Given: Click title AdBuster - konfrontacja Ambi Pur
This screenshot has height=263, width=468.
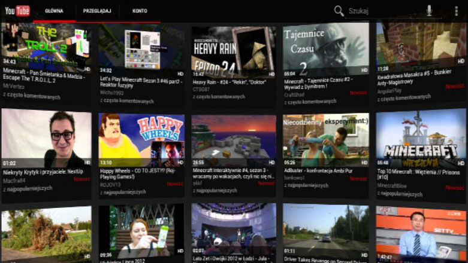Looking at the screenshot, I should [318, 171].
